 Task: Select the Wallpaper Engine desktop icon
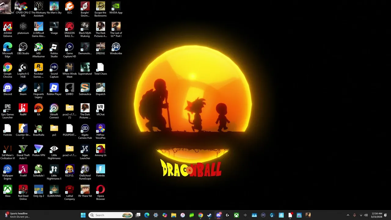pyautogui.click(x=8, y=173)
